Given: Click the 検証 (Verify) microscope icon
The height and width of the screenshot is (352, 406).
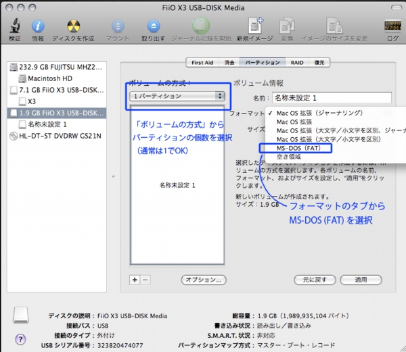Looking at the screenshot, I should point(14,27).
